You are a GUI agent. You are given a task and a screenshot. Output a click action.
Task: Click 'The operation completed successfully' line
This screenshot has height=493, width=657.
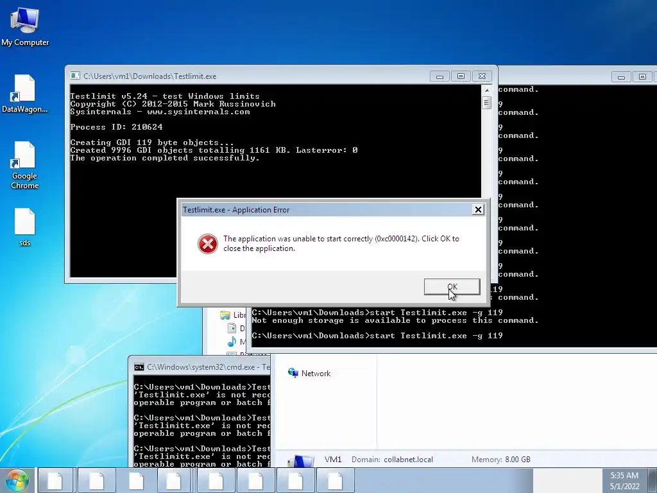pos(165,158)
